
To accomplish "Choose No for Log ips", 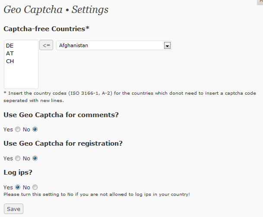I will click(x=35, y=187).
